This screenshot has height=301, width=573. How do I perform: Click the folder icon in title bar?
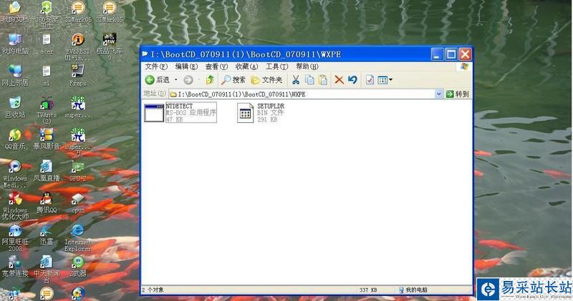pyautogui.click(x=145, y=54)
